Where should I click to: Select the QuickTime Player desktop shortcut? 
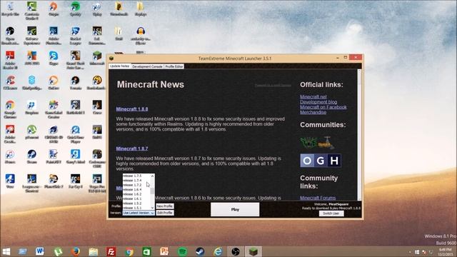pos(76,134)
